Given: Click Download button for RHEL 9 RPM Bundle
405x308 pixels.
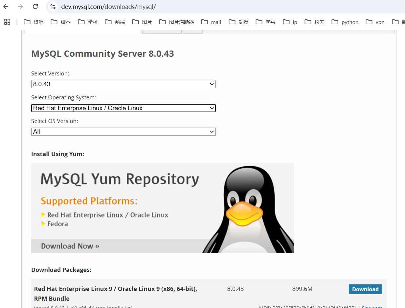Looking at the screenshot, I should tap(365, 289).
